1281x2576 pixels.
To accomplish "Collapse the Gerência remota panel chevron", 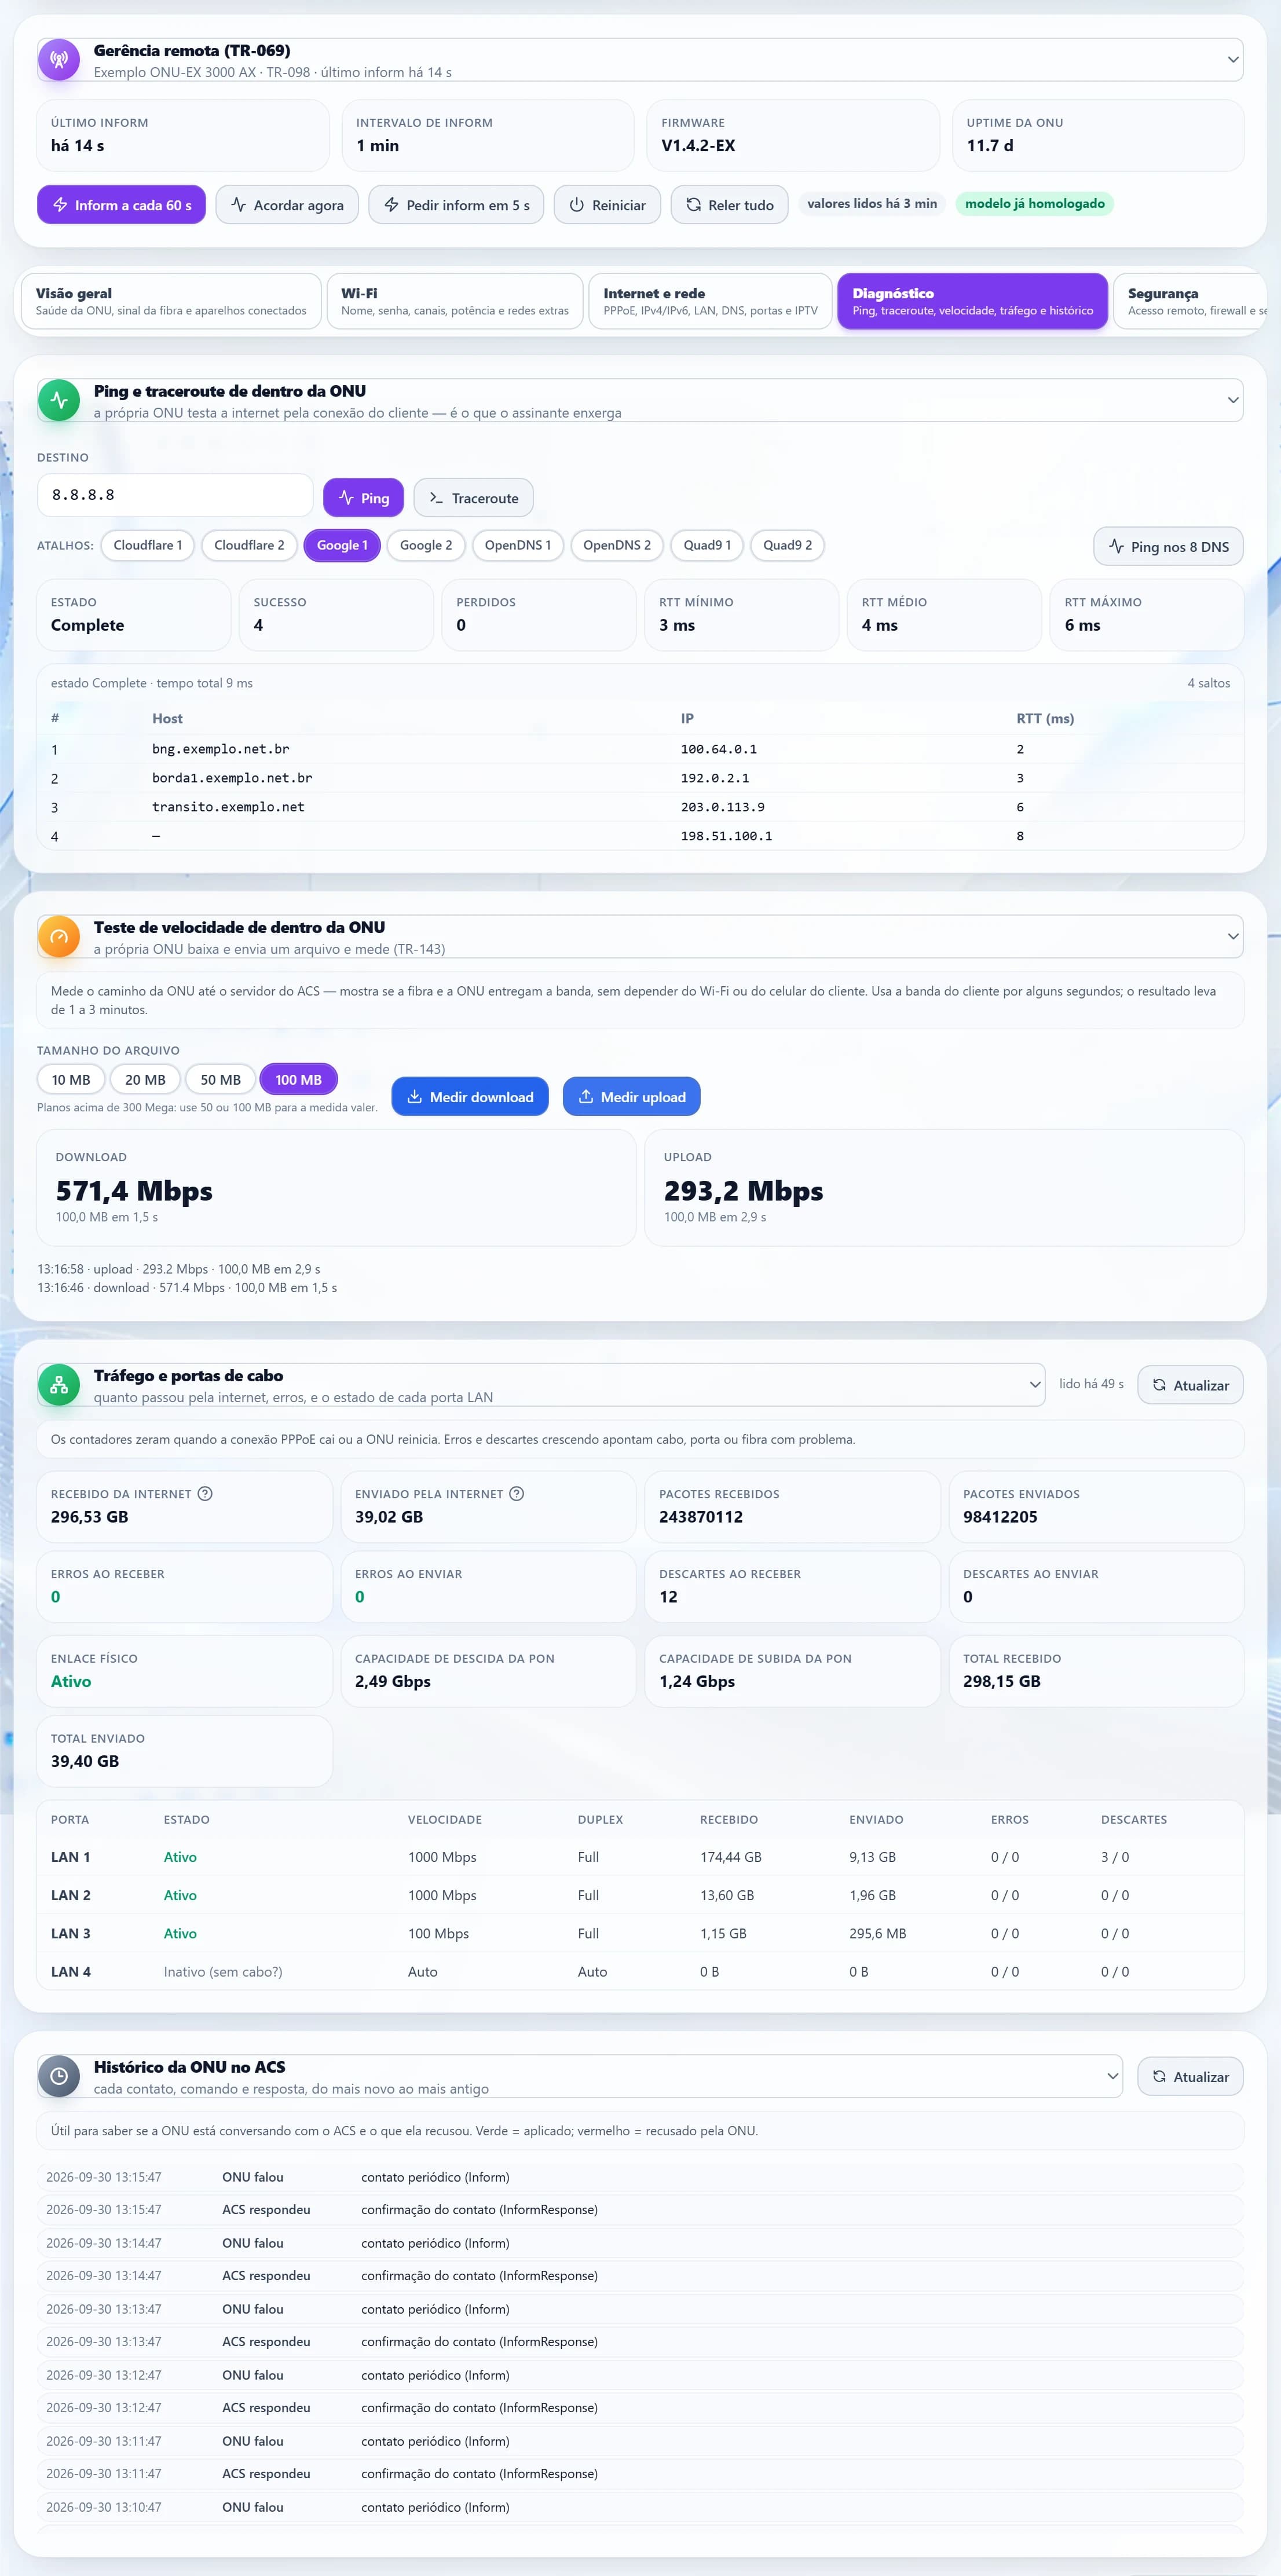I will [1232, 60].
